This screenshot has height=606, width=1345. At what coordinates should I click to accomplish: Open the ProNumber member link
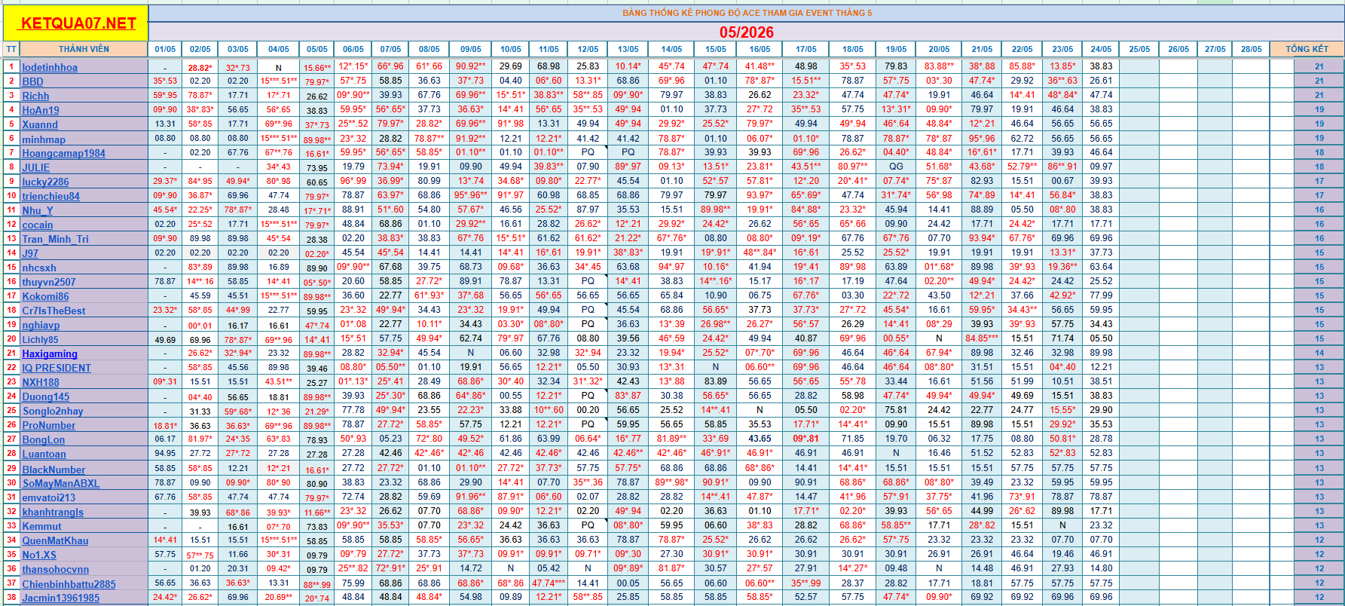click(x=49, y=425)
